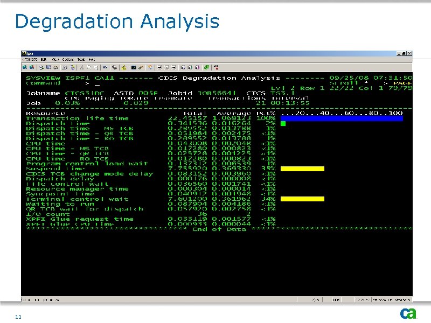Open the Options menu
Viewport: 431px width, 323px height.
click(x=68, y=59)
